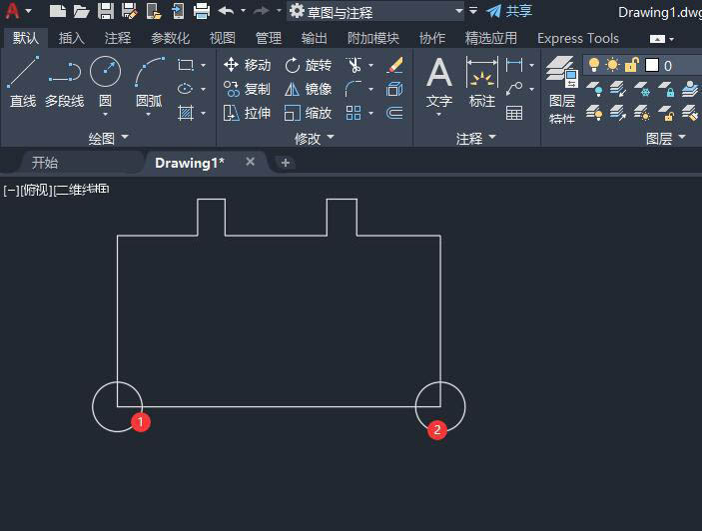
Task: Open the Array tool dropdown arrow
Action: point(370,113)
